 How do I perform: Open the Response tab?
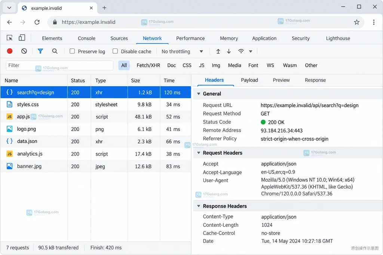coord(315,80)
